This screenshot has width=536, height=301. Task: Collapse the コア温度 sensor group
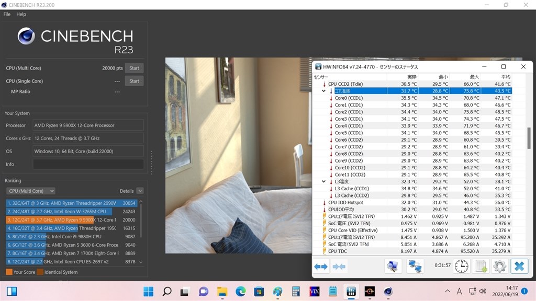[x=323, y=91]
